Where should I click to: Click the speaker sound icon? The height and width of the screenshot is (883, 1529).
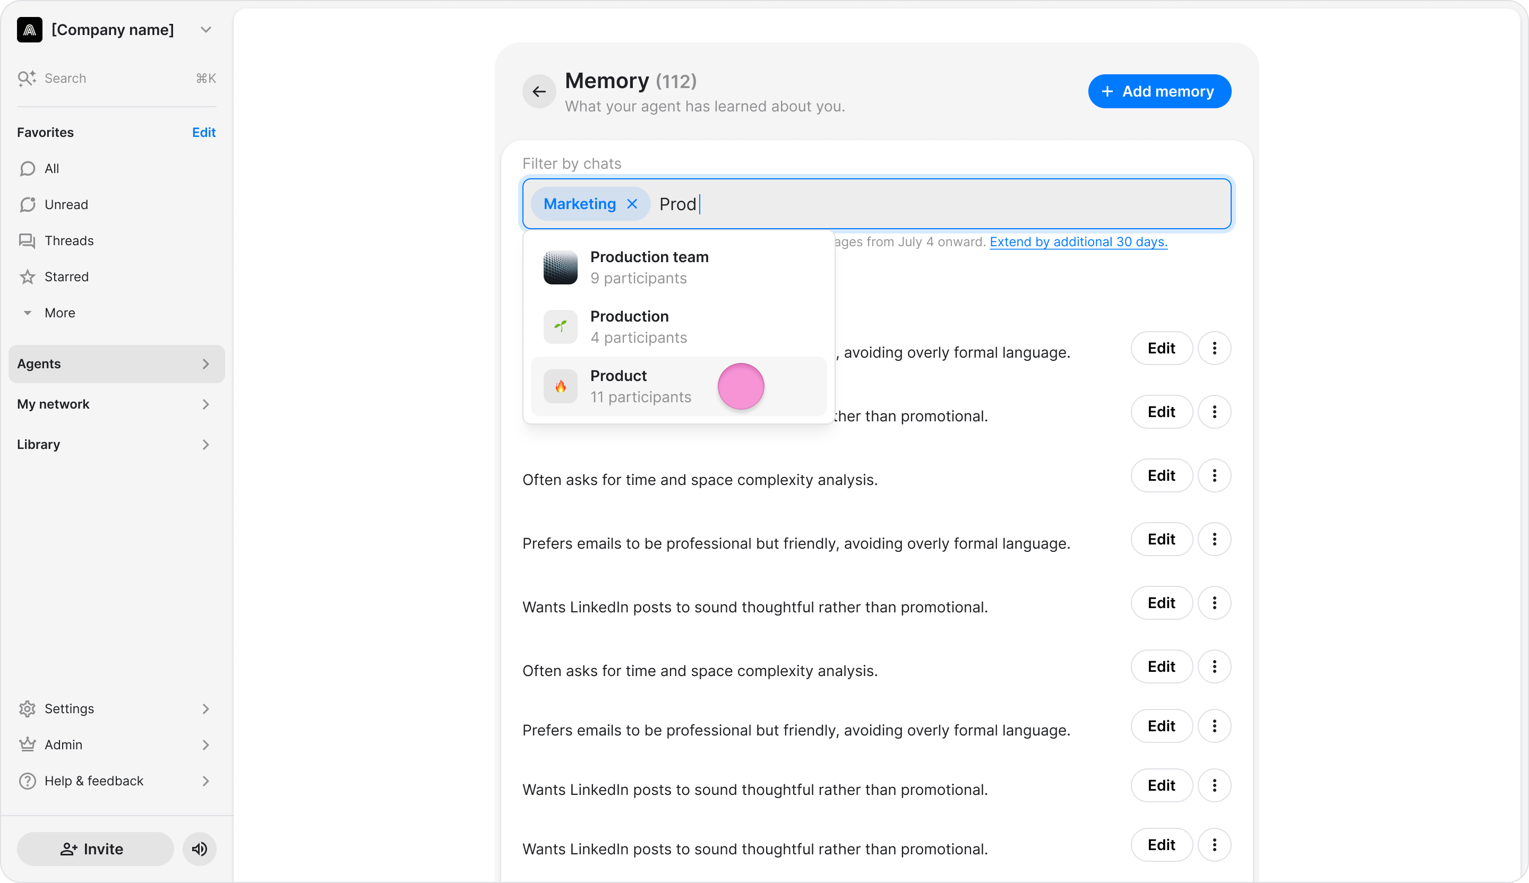click(x=200, y=849)
